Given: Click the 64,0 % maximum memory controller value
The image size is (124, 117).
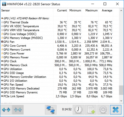Looking at the screenshot, I should coord(93,77).
